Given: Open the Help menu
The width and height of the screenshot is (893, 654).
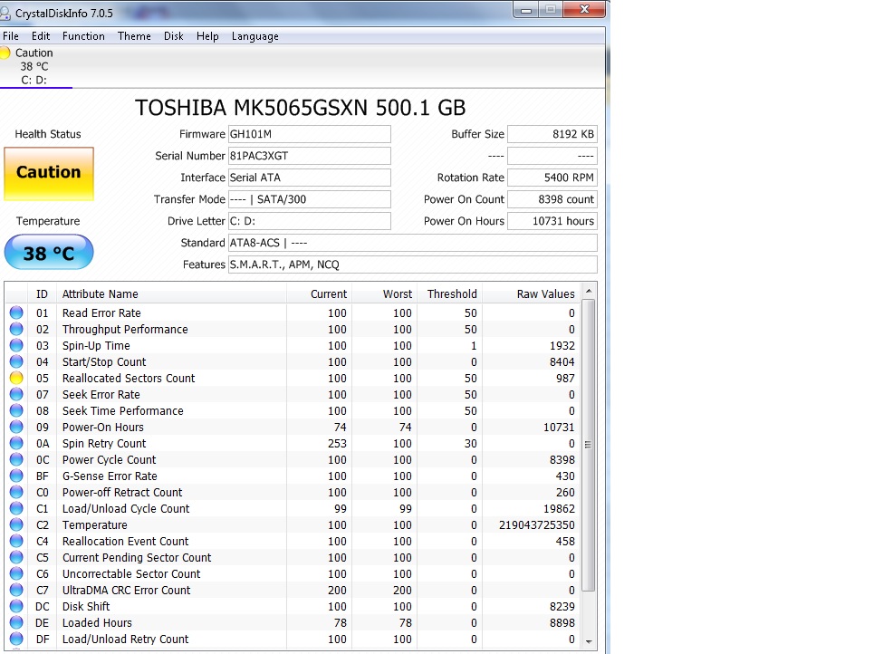Looking at the screenshot, I should click(x=208, y=36).
